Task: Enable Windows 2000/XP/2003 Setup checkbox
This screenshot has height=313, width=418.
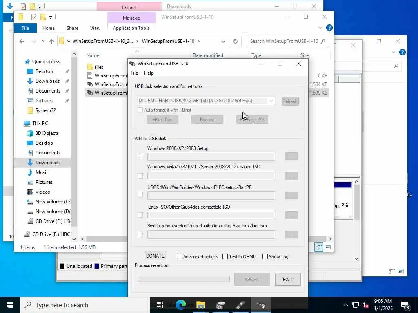Action: pyautogui.click(x=140, y=156)
